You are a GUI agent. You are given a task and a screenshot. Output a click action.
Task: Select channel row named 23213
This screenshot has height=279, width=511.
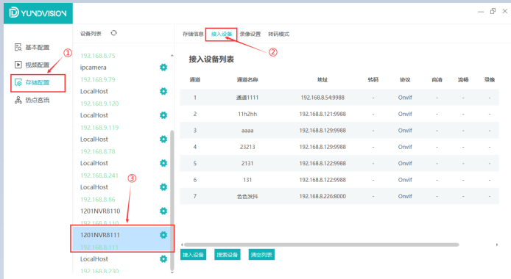pyautogui.click(x=339, y=147)
